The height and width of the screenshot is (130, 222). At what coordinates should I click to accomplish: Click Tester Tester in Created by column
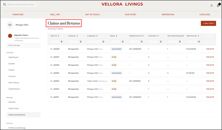92,81
